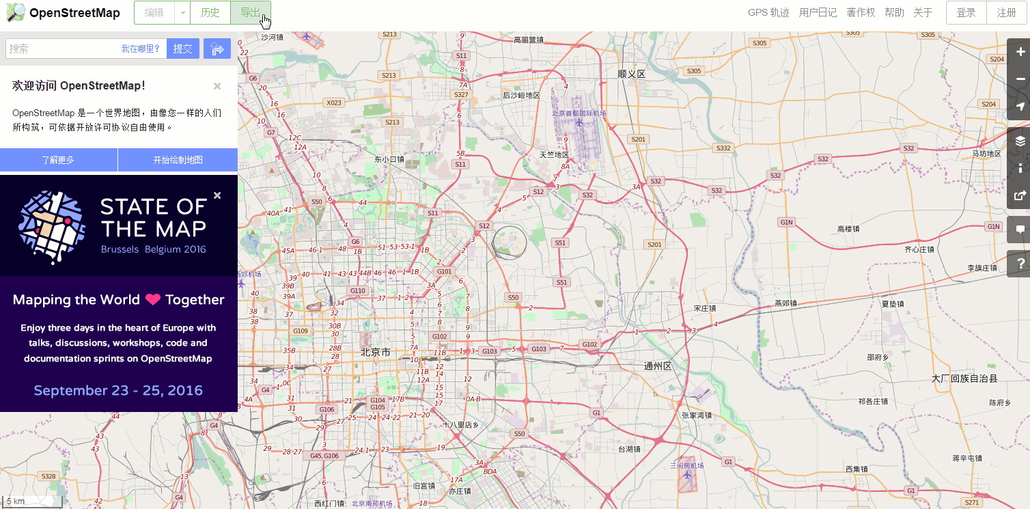Click the 台湖镇 map label
This screenshot has width=1030, height=509.
click(629, 449)
